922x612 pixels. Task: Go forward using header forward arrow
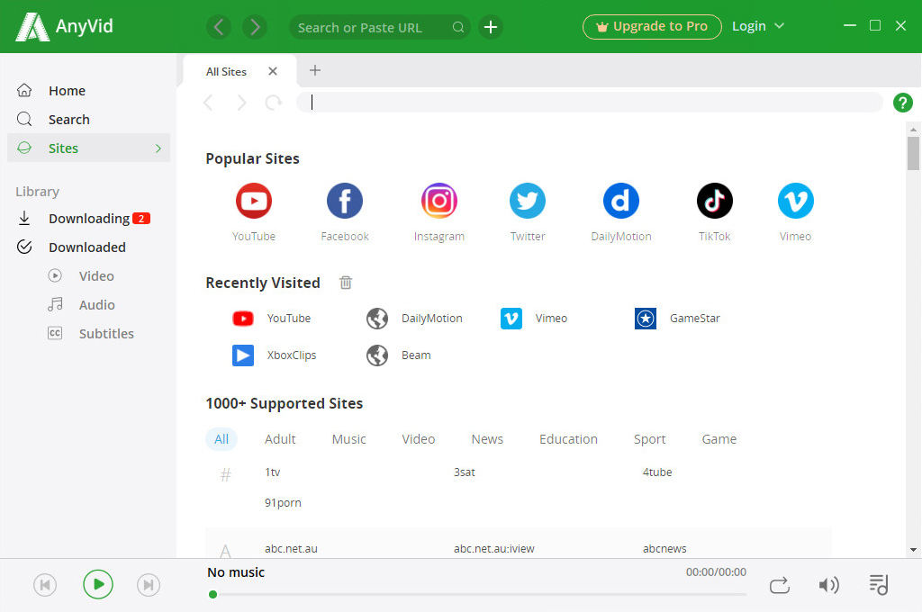point(255,27)
